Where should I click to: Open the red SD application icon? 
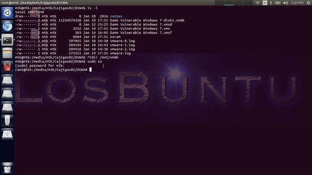(7, 67)
